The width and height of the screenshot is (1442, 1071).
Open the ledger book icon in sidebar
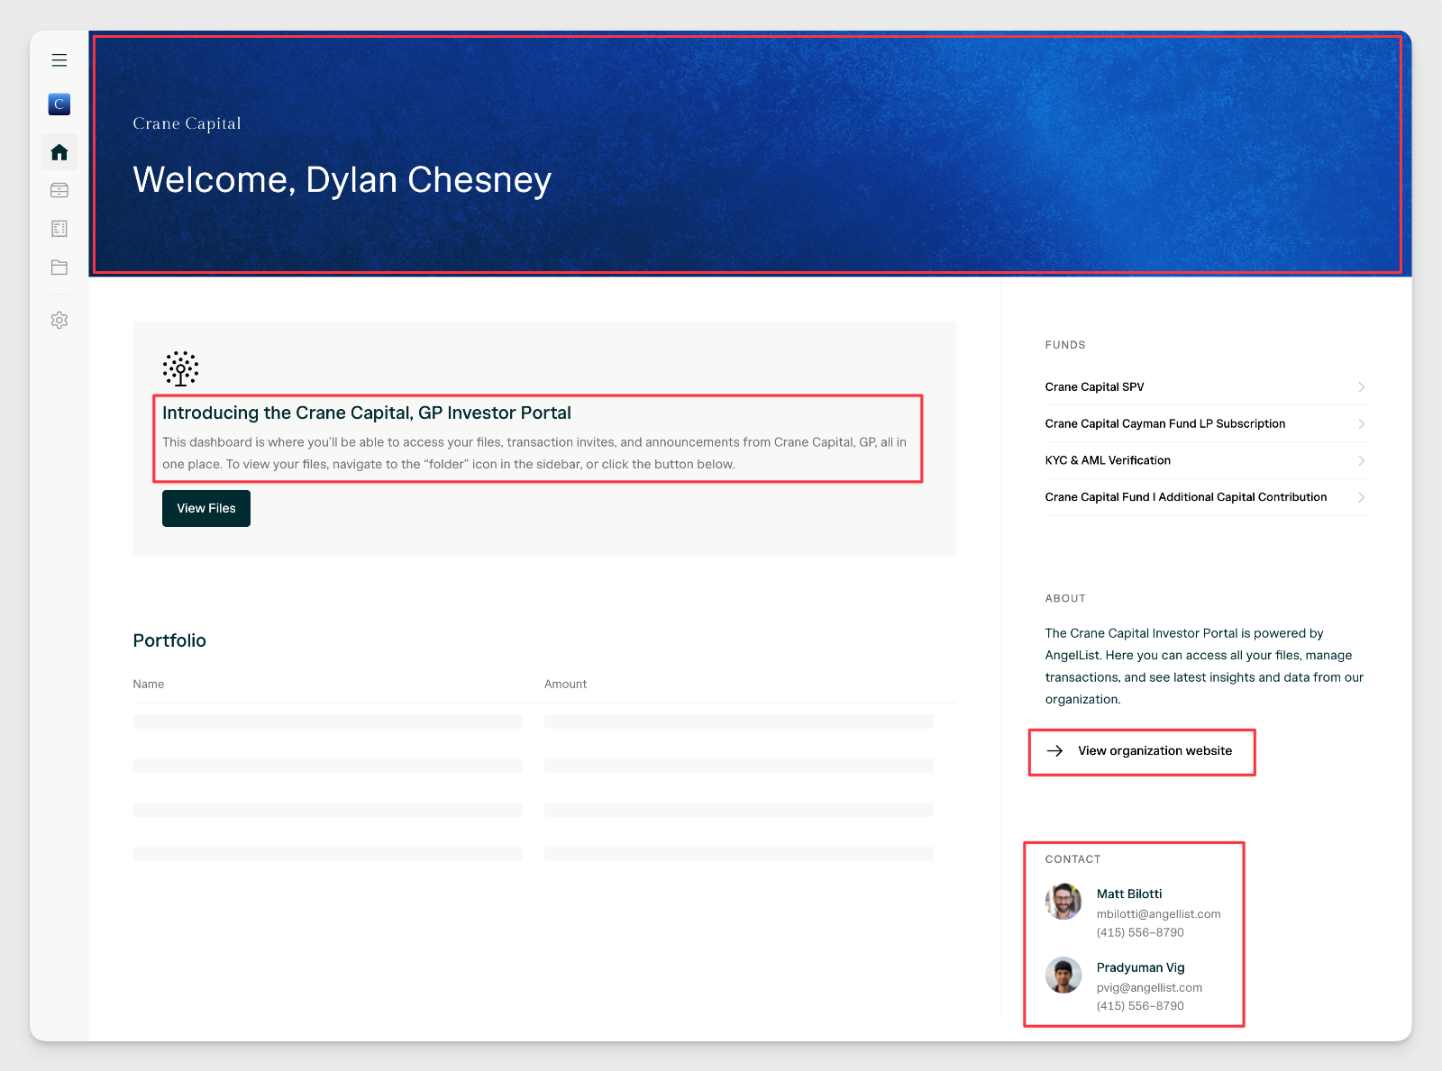click(x=59, y=229)
